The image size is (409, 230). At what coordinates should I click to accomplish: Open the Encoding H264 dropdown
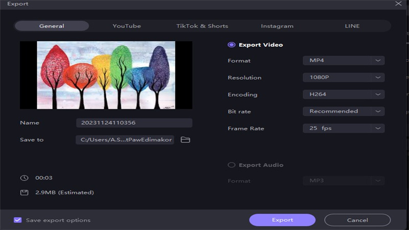(x=343, y=95)
